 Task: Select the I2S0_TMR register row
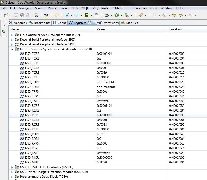tap(108, 101)
